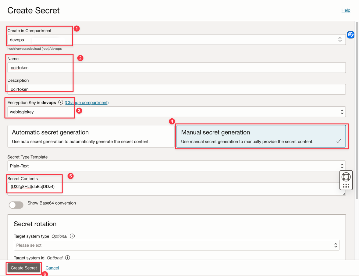
Task: Click the blue chat assistant icon
Action: (350, 35)
